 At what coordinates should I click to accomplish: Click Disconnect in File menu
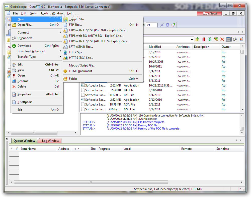tap(37, 38)
